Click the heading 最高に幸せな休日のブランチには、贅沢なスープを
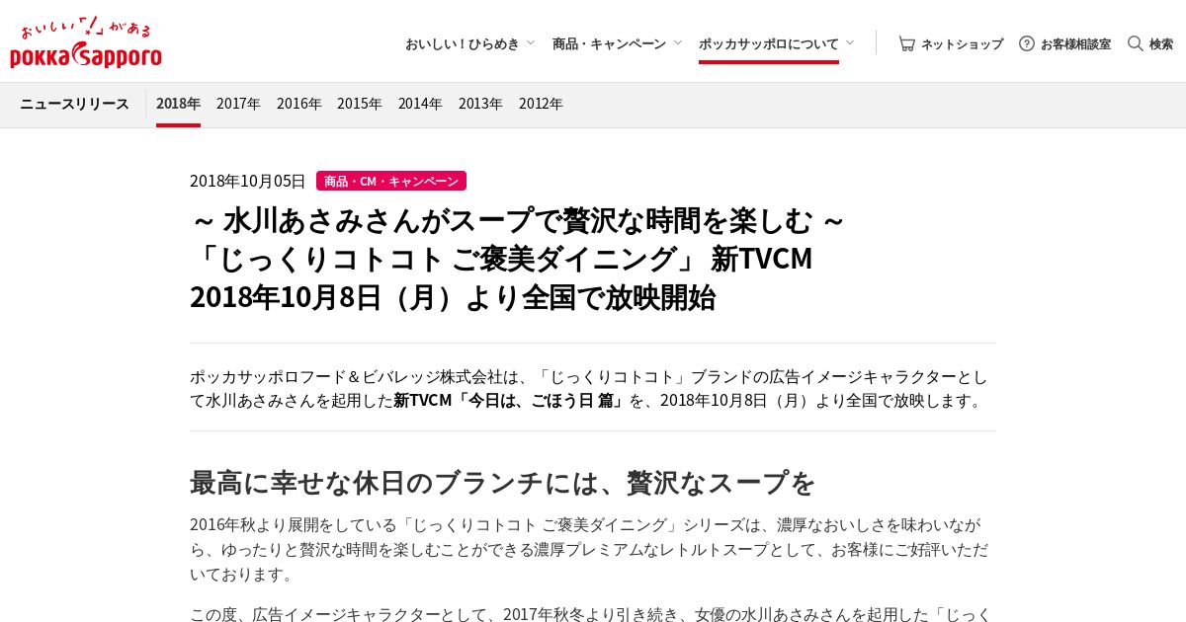The image size is (1186, 622). [503, 483]
